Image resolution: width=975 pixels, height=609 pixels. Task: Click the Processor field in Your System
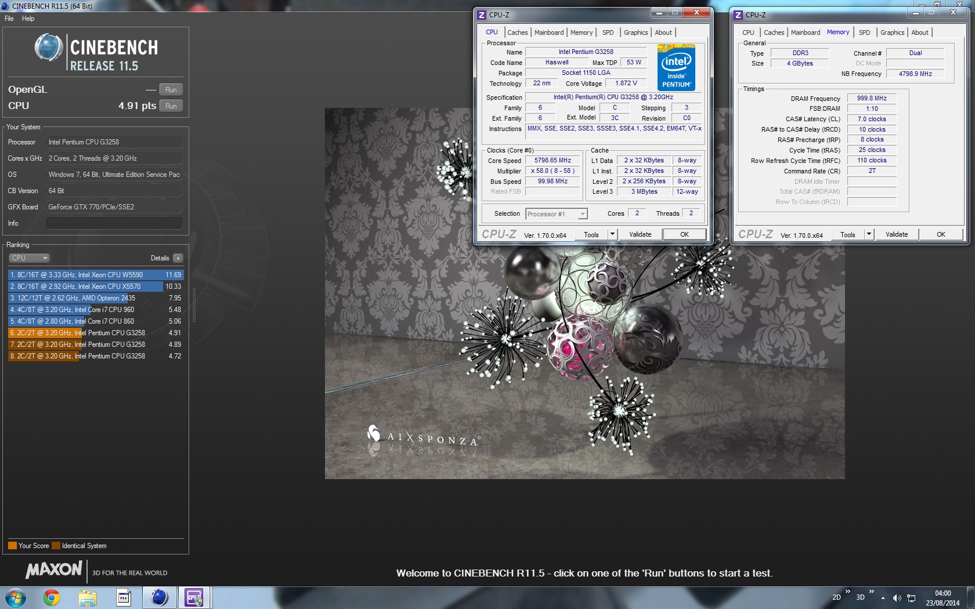[114, 142]
